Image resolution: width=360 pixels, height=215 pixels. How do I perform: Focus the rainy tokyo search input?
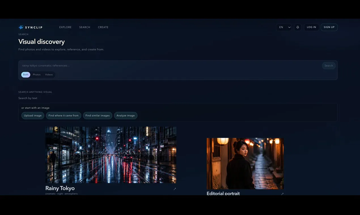pyautogui.click(x=170, y=66)
